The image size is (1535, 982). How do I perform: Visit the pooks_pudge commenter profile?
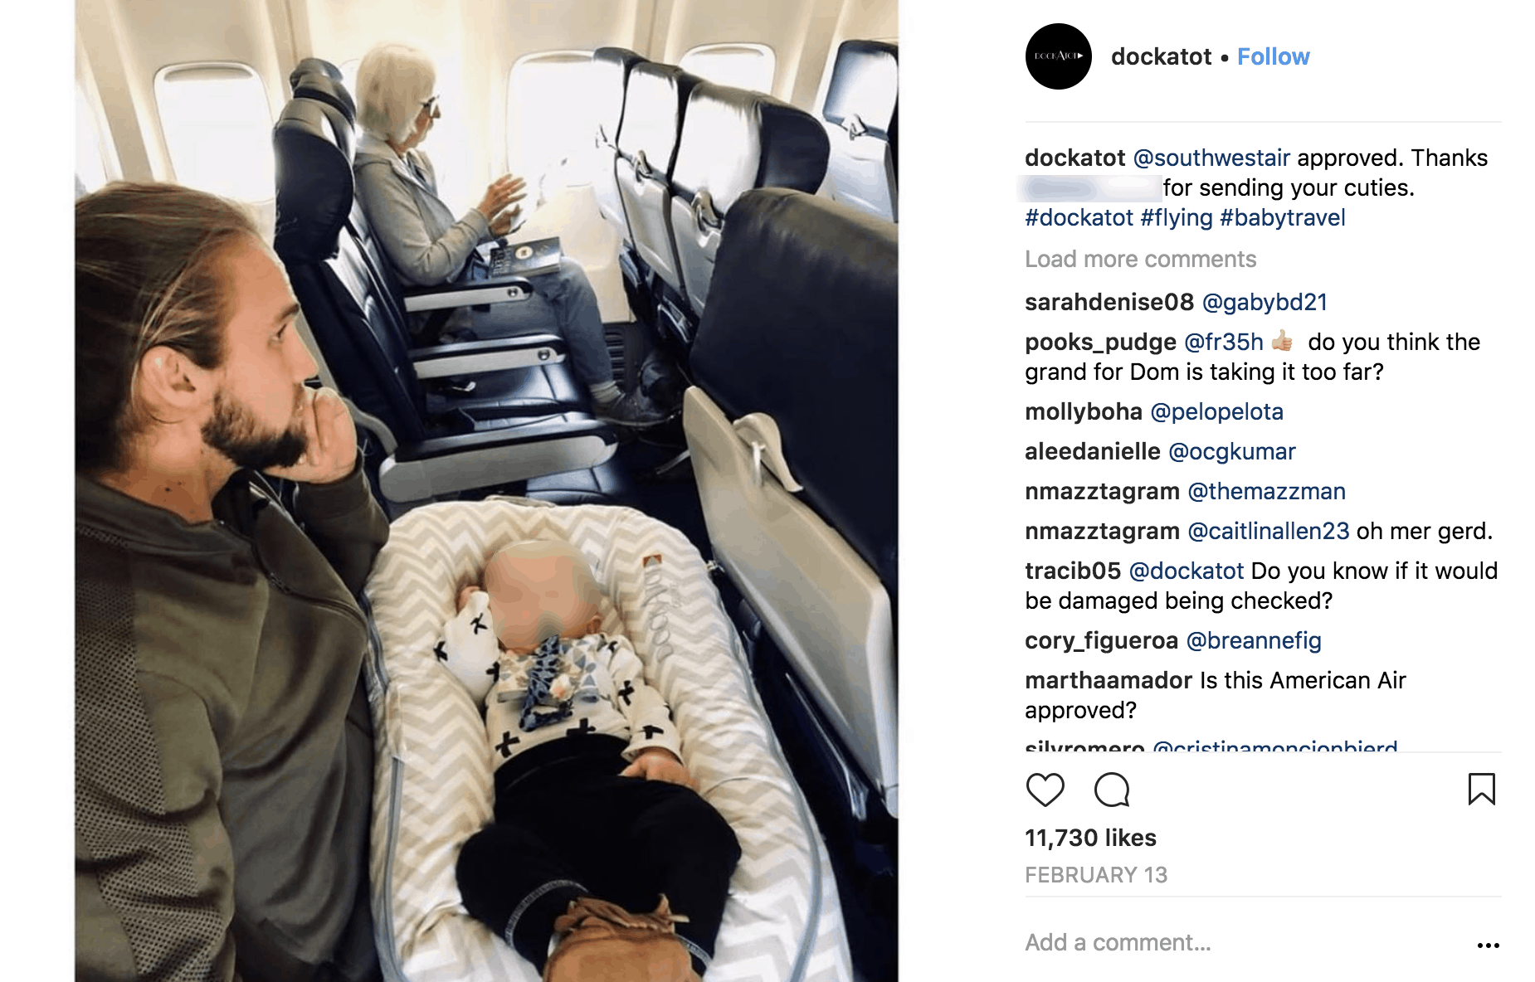[x=1100, y=342]
